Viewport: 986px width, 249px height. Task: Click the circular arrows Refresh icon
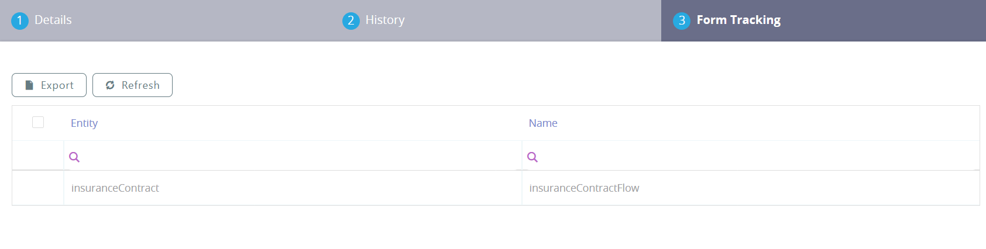(x=110, y=85)
